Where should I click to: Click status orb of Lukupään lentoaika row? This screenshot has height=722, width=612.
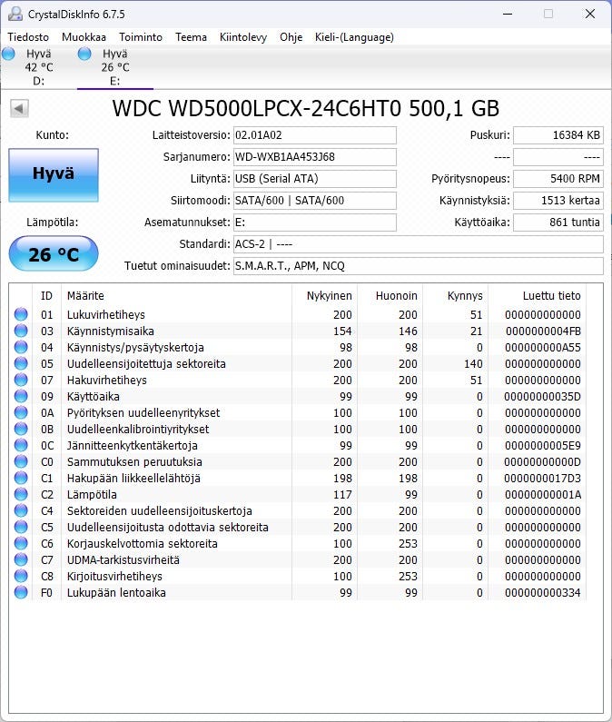(21, 592)
